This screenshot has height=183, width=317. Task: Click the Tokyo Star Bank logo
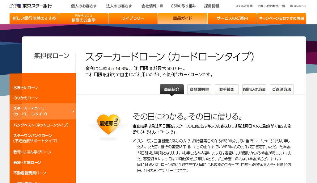click(31, 6)
